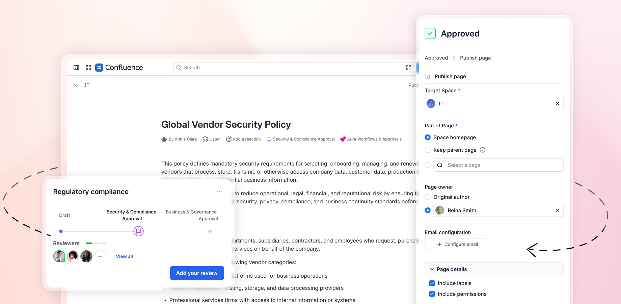621x304 pixels.
Task: Click the Publish page breadcrumb item
Action: click(x=475, y=58)
